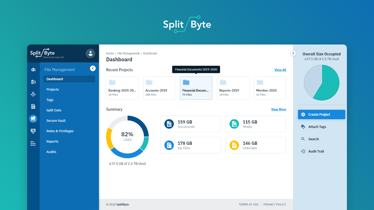Click the Accounts-2019 project name
374x210 pixels.
click(156, 91)
